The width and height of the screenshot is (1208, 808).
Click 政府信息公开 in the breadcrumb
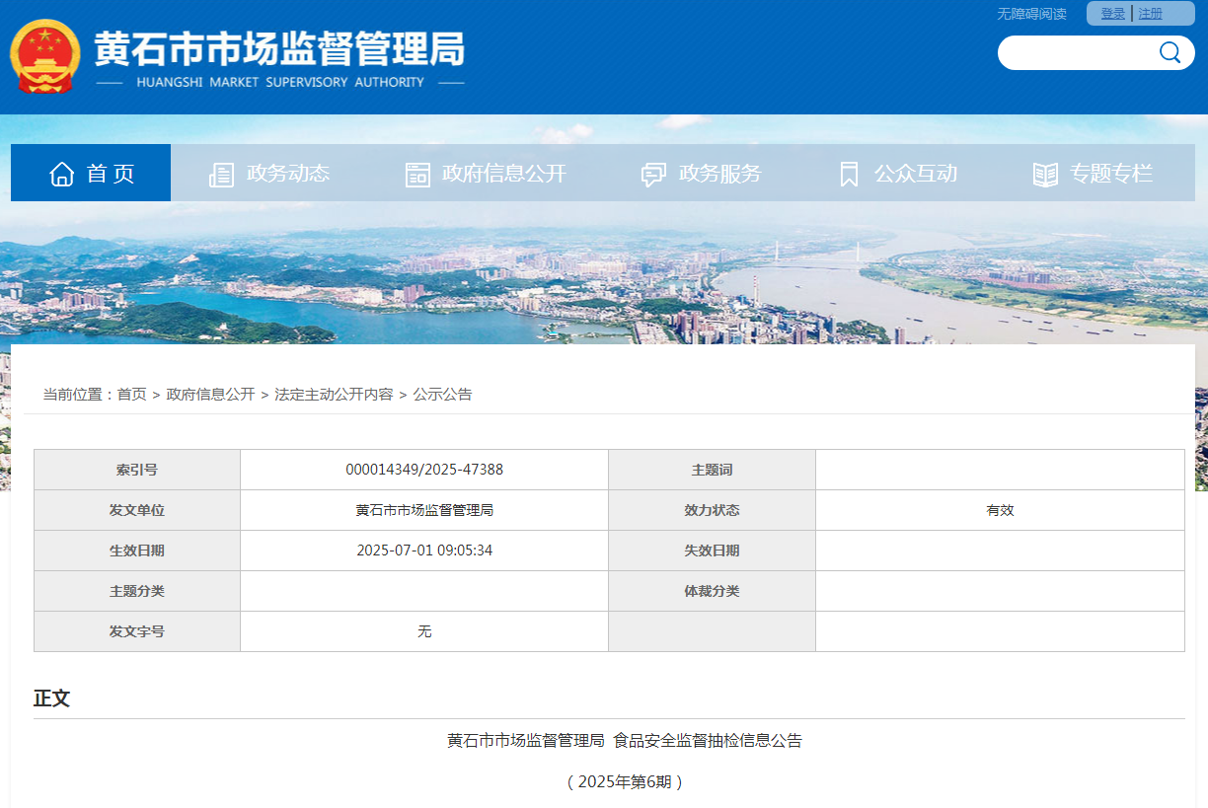[211, 394]
